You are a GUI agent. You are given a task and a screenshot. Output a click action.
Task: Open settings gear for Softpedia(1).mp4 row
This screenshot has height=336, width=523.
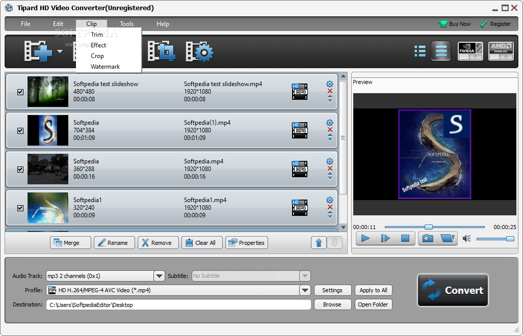coord(330,123)
